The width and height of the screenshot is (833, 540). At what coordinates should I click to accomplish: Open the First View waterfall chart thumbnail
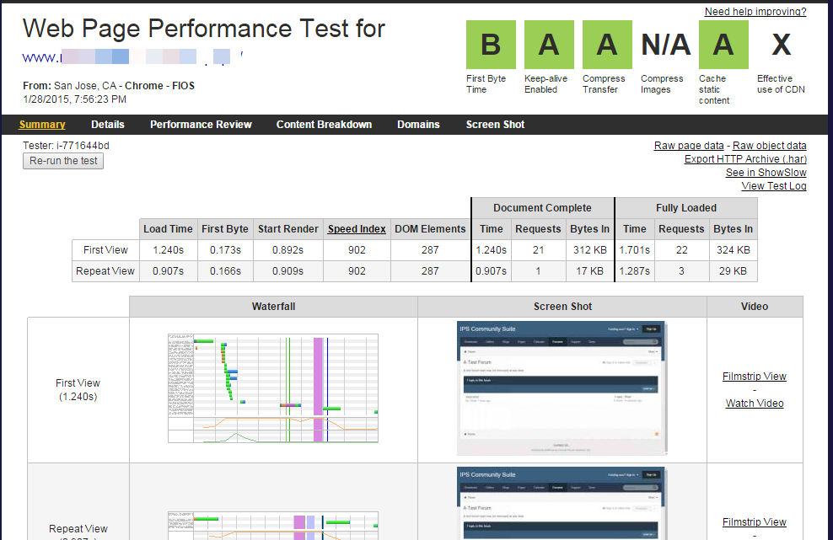tap(273, 388)
